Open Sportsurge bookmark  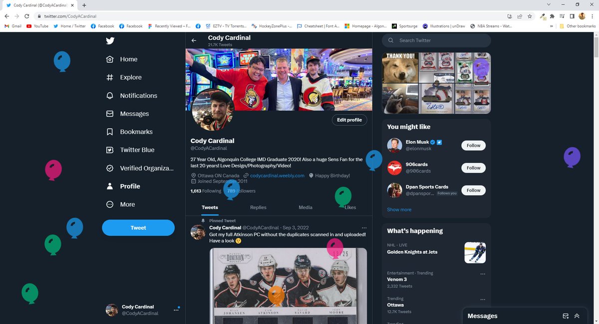click(x=405, y=26)
